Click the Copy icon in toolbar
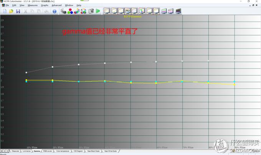This screenshot has height=155, width=261. [x=32, y=11]
